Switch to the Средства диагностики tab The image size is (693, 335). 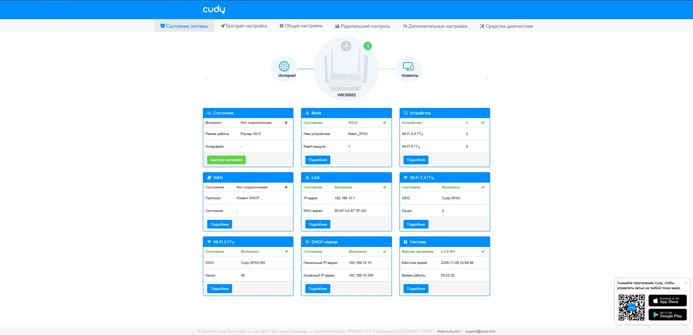[506, 26]
